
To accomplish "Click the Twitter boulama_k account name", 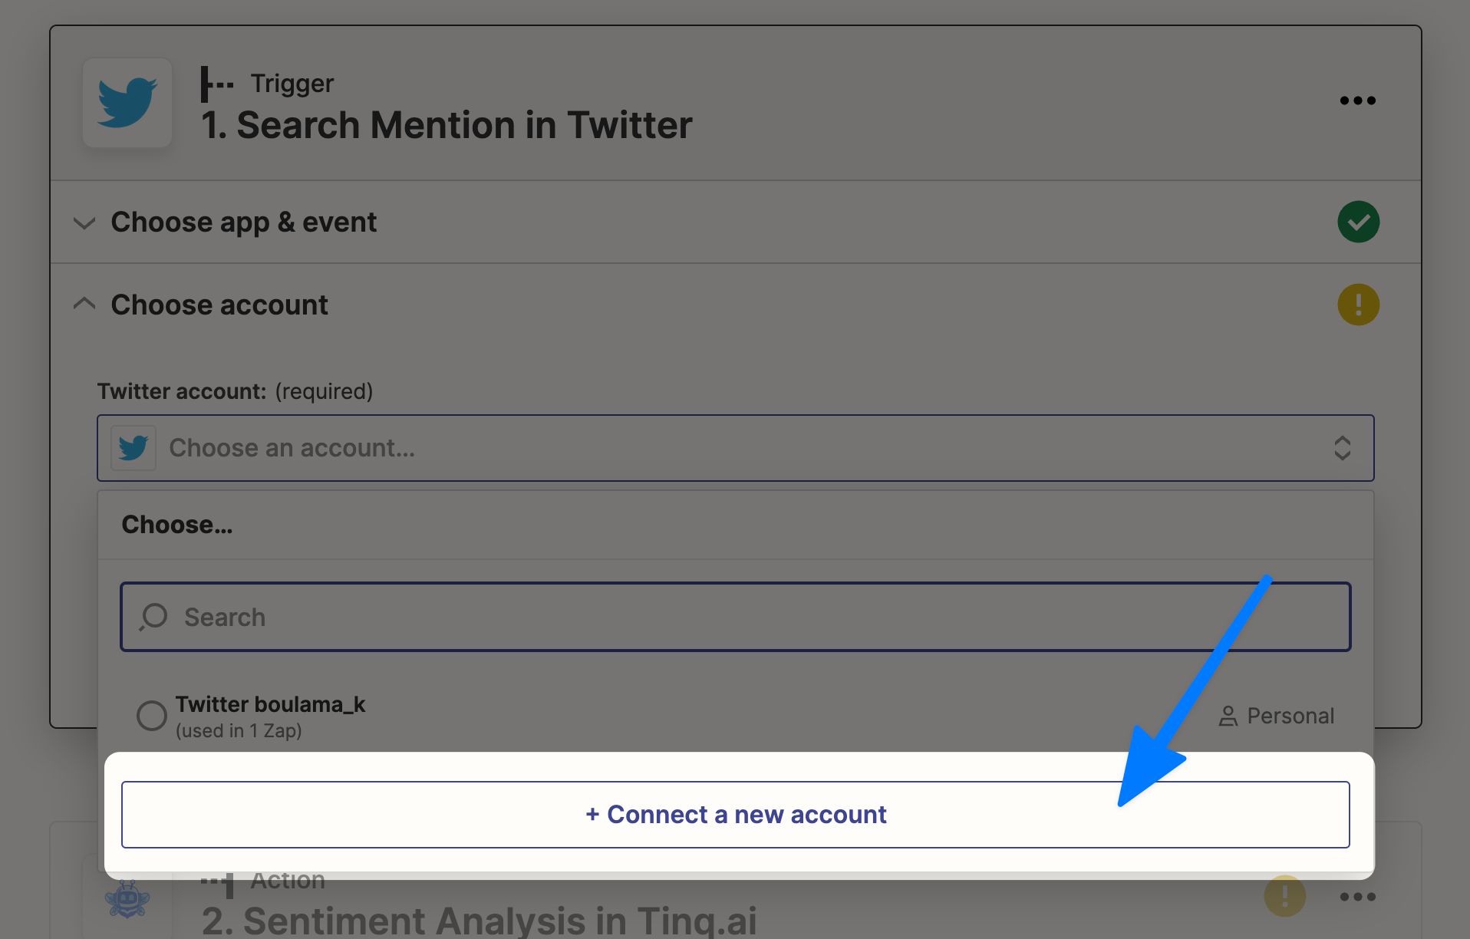I will pyautogui.click(x=270, y=704).
